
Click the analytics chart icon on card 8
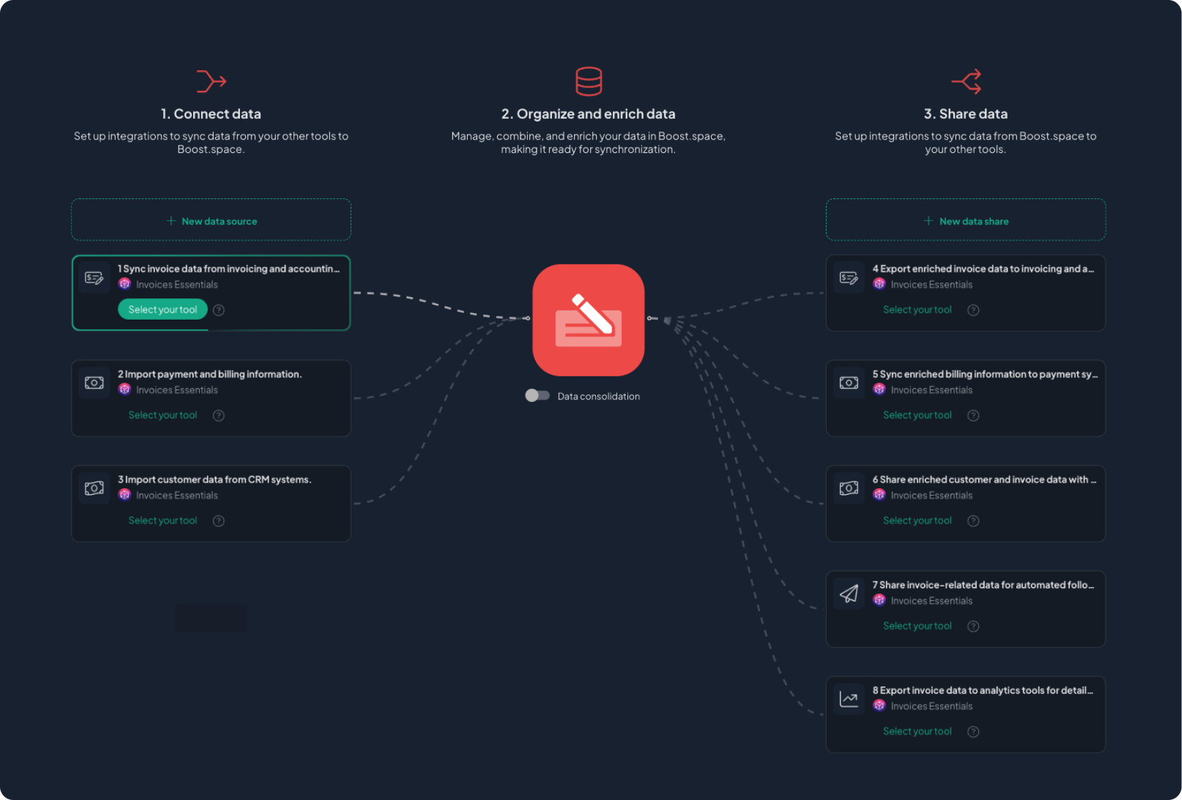tap(849, 699)
